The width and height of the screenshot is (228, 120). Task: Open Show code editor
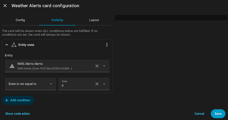click(18, 114)
